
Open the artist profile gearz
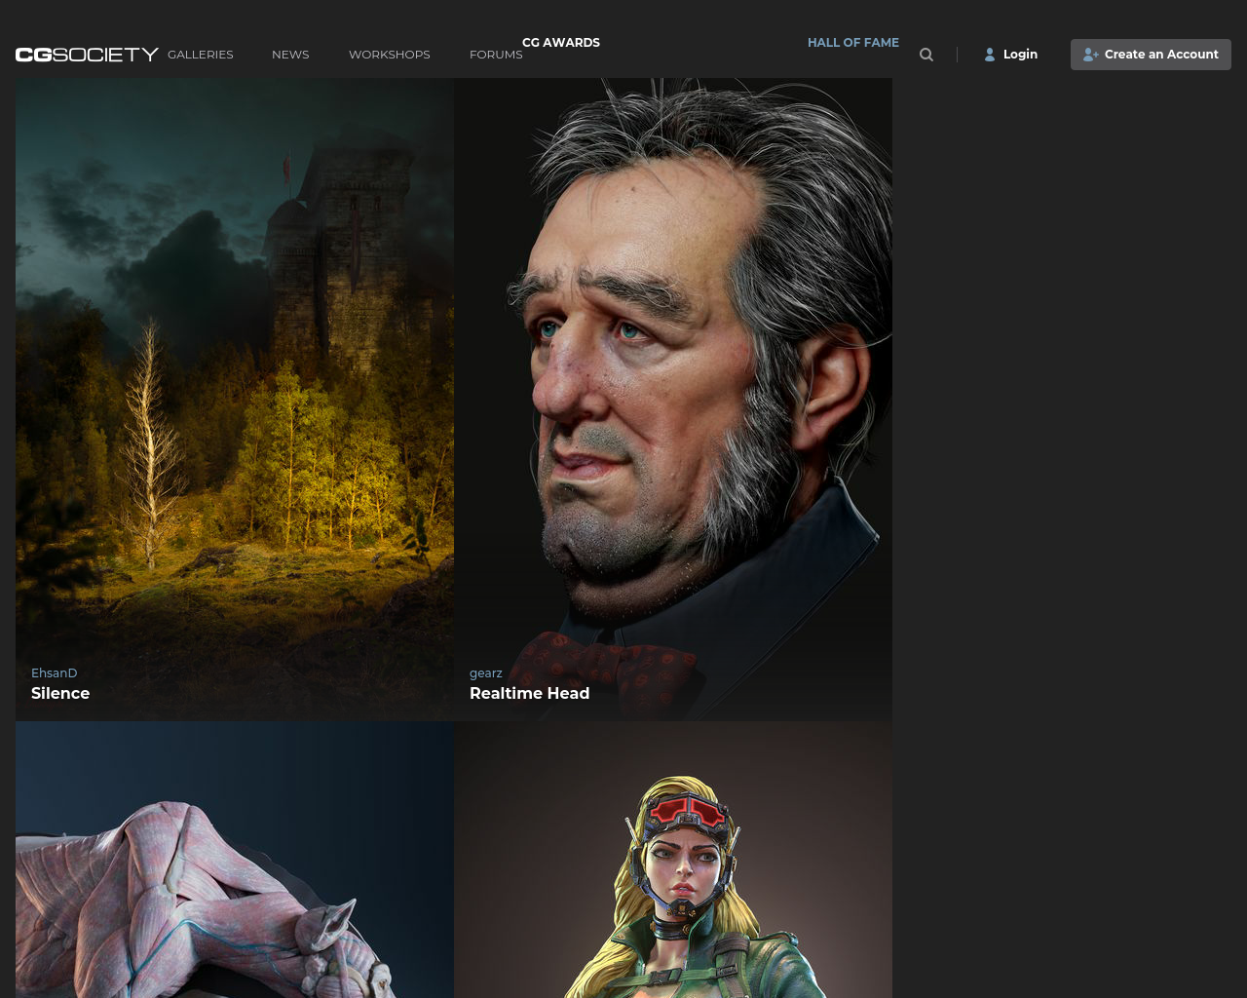(486, 672)
